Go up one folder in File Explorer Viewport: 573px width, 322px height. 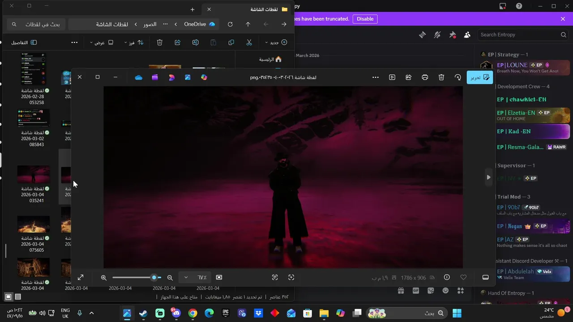click(248, 24)
